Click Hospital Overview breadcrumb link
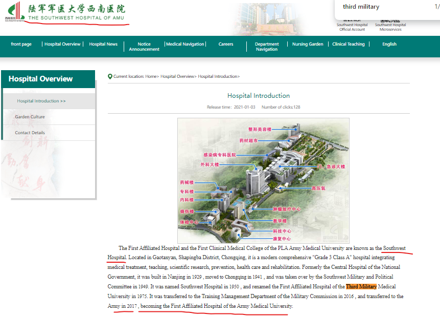 click(177, 76)
